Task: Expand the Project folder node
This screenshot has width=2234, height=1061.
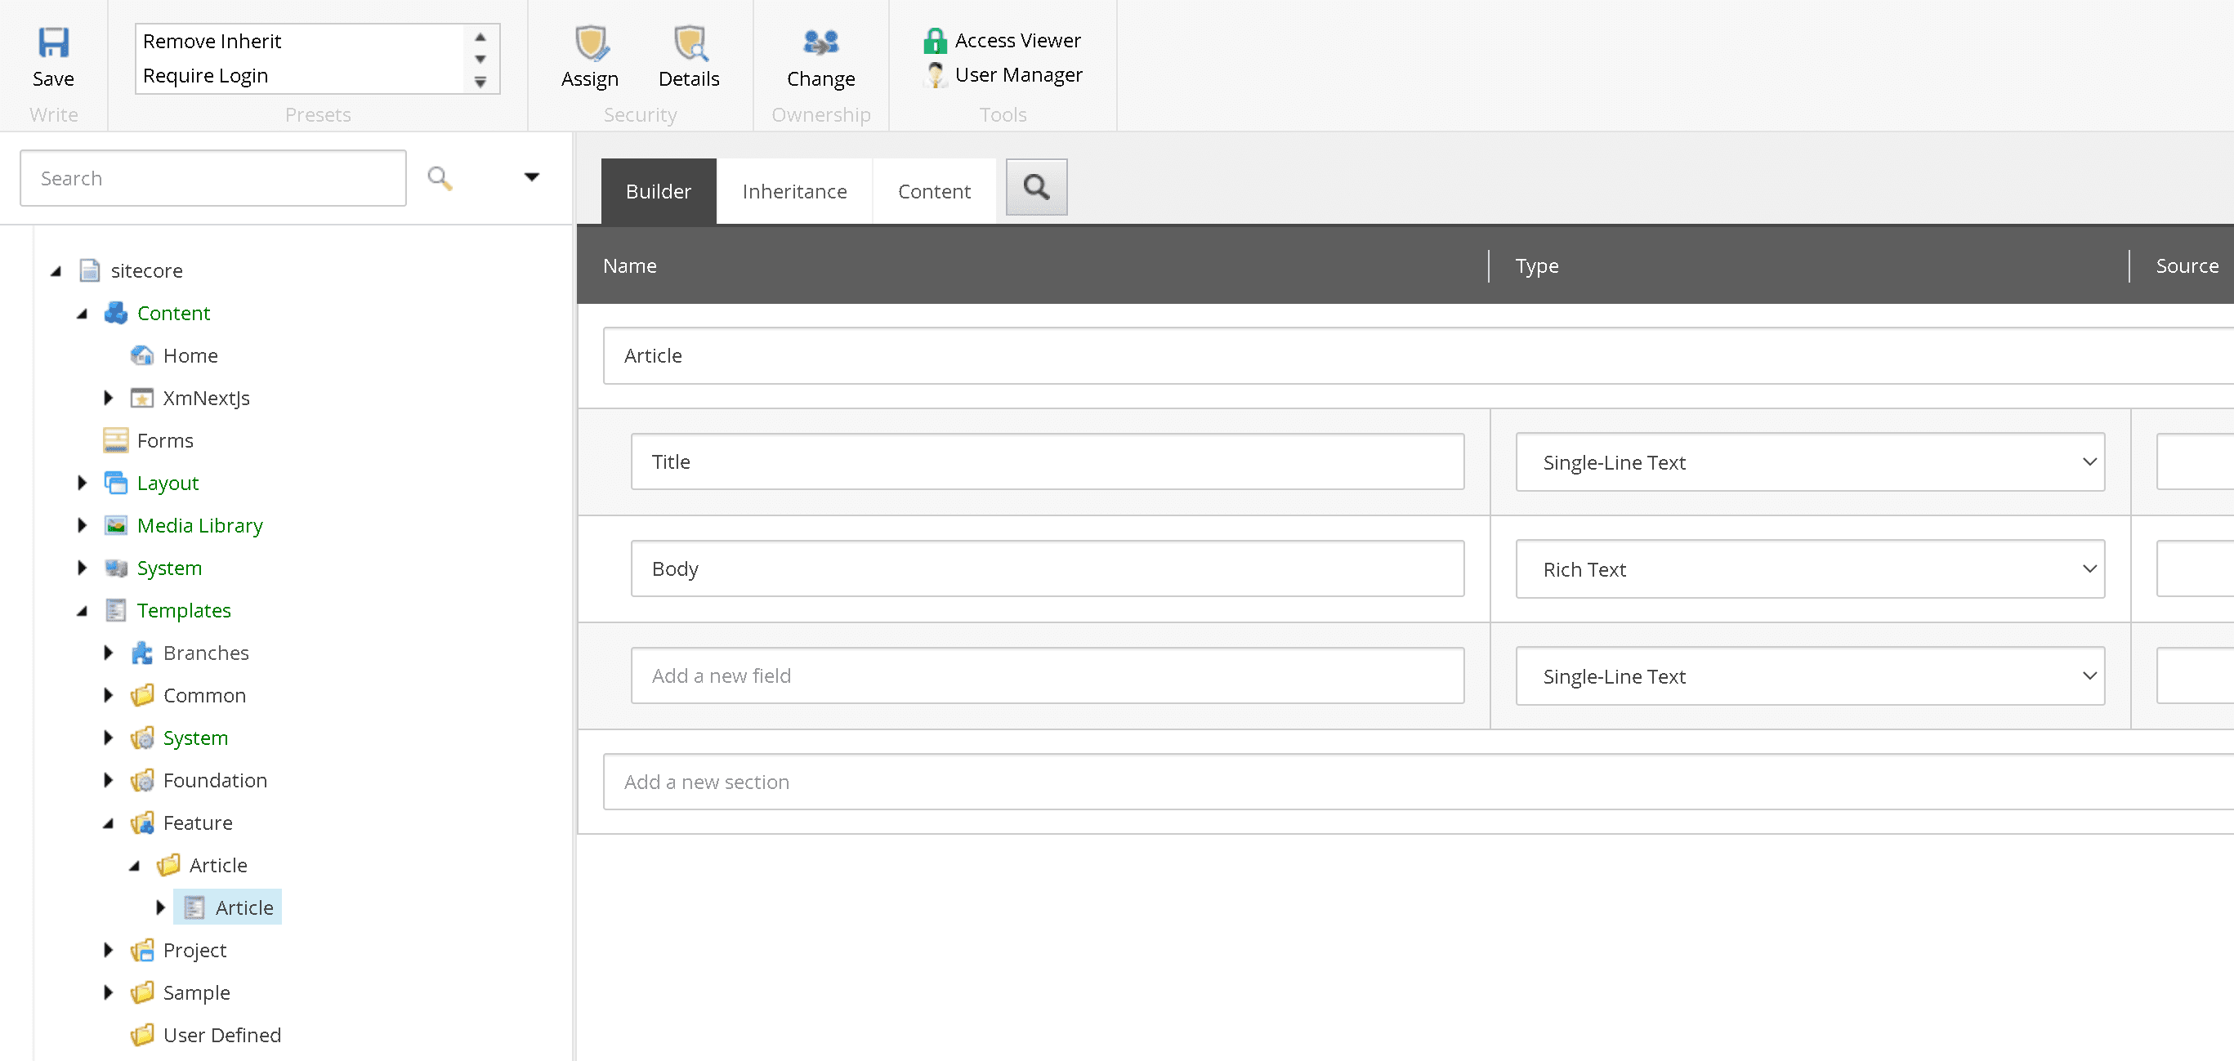Action: 109,950
